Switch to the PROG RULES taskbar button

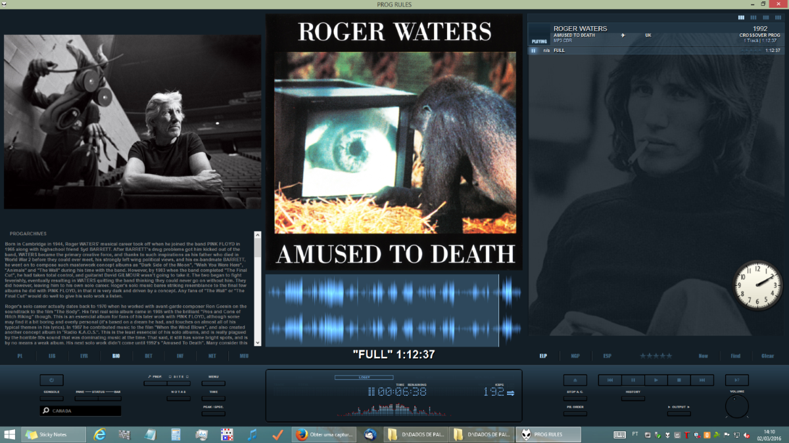coord(549,434)
